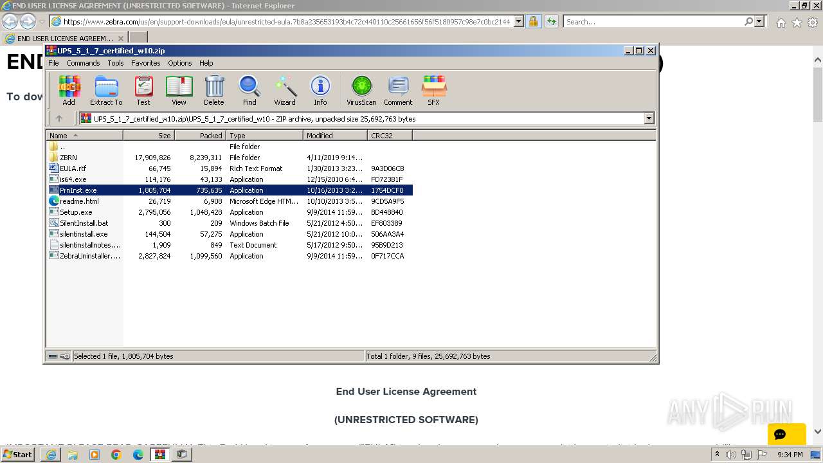This screenshot has height=463, width=823.
Task: Click the Extract To toolbar icon
Action: point(106,90)
